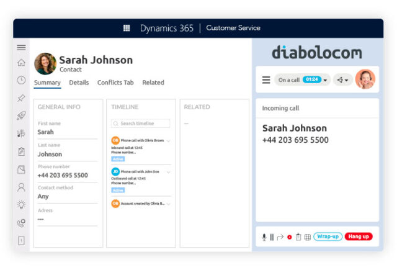Open the sidebar icon below the rocket
Viewport: 397px width, 270px height.
tap(21, 133)
